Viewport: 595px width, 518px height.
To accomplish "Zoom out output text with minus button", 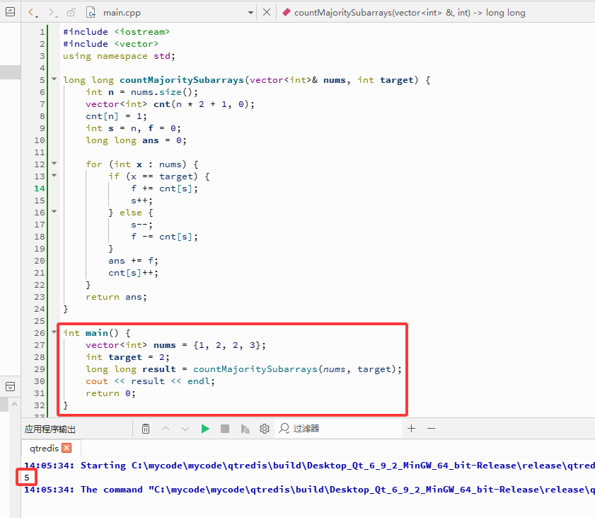I will [431, 429].
